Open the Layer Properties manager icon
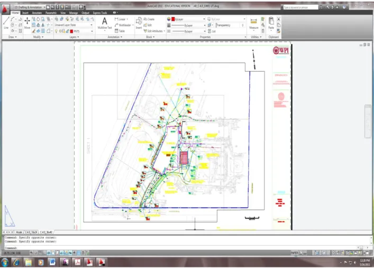374x268 pixels. coord(57,19)
